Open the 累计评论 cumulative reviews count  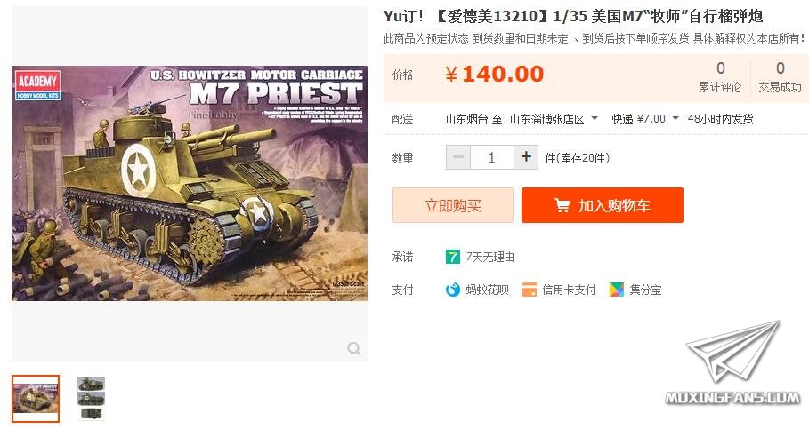720,77
